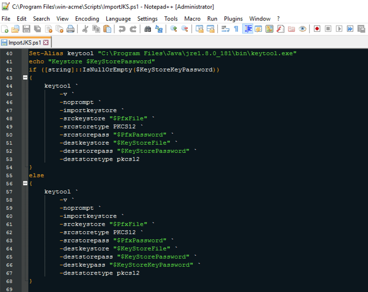
Task: Open the Plugins menu
Action: coord(233,19)
